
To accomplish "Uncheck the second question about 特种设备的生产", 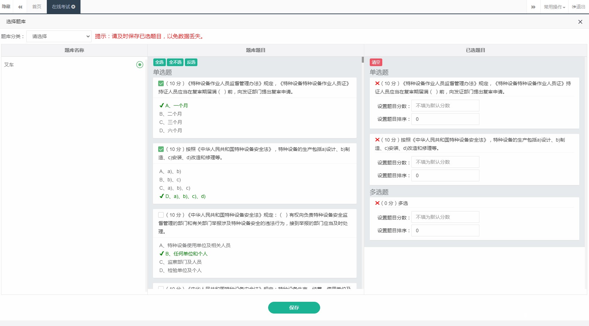I will [x=161, y=149].
